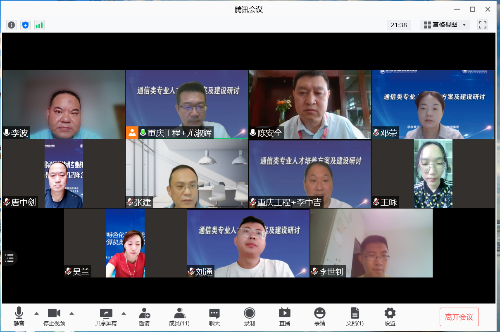This screenshot has width=500, height=332.
Task: Select 重庆工程+尤淑辉's video tile
Action: 187,104
